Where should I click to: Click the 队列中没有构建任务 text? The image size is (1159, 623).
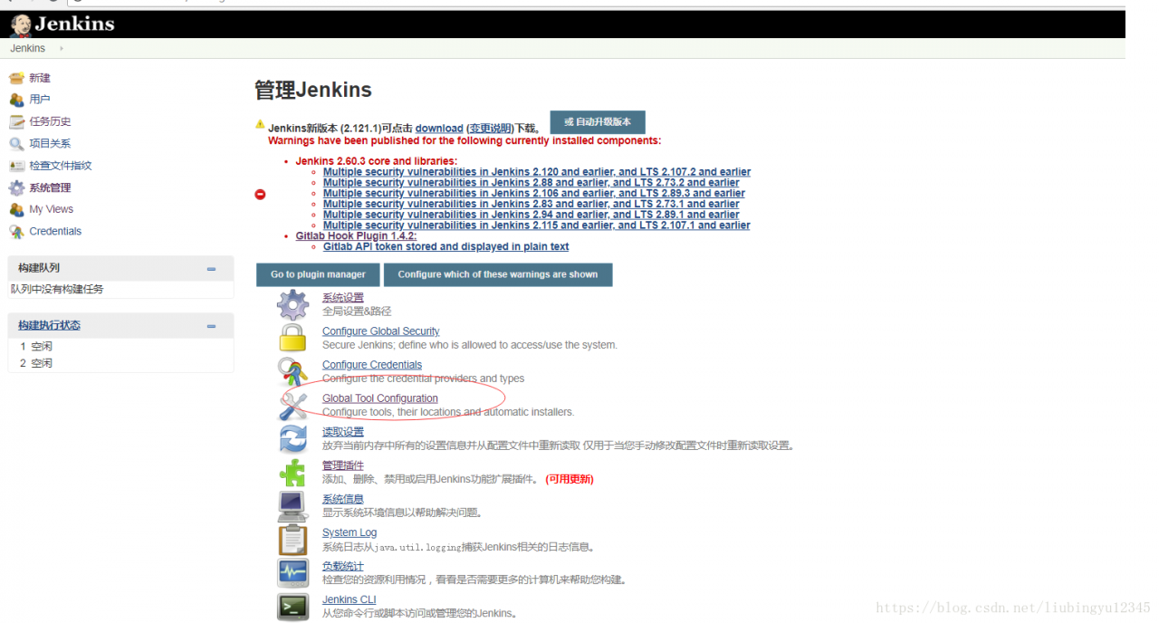click(x=57, y=289)
